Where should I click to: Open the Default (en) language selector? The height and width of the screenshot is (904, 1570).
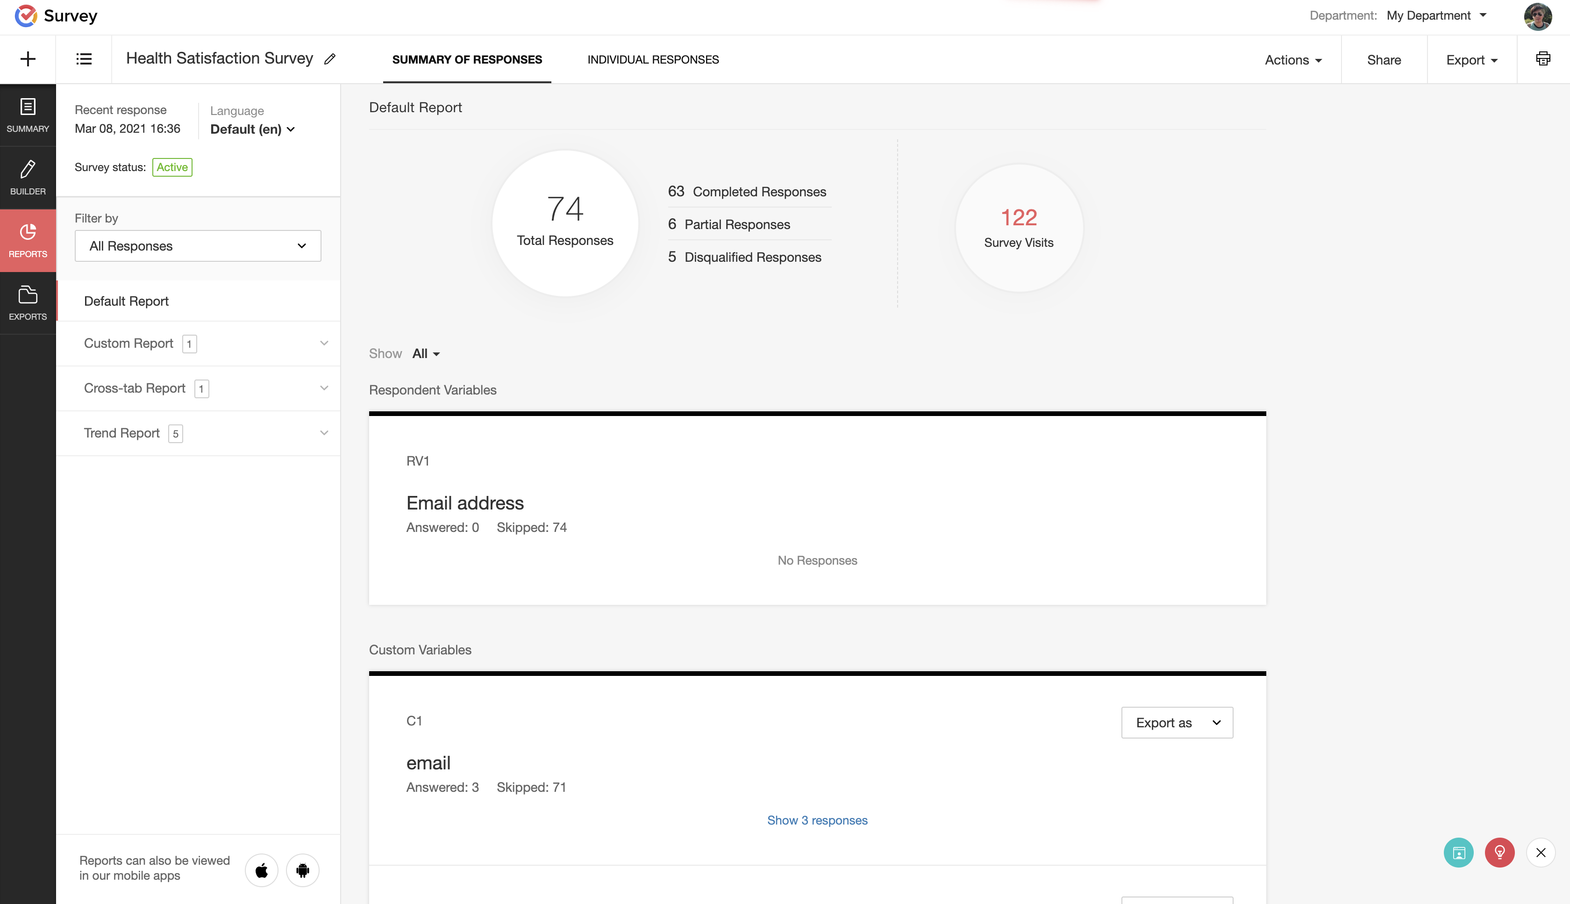coord(252,129)
